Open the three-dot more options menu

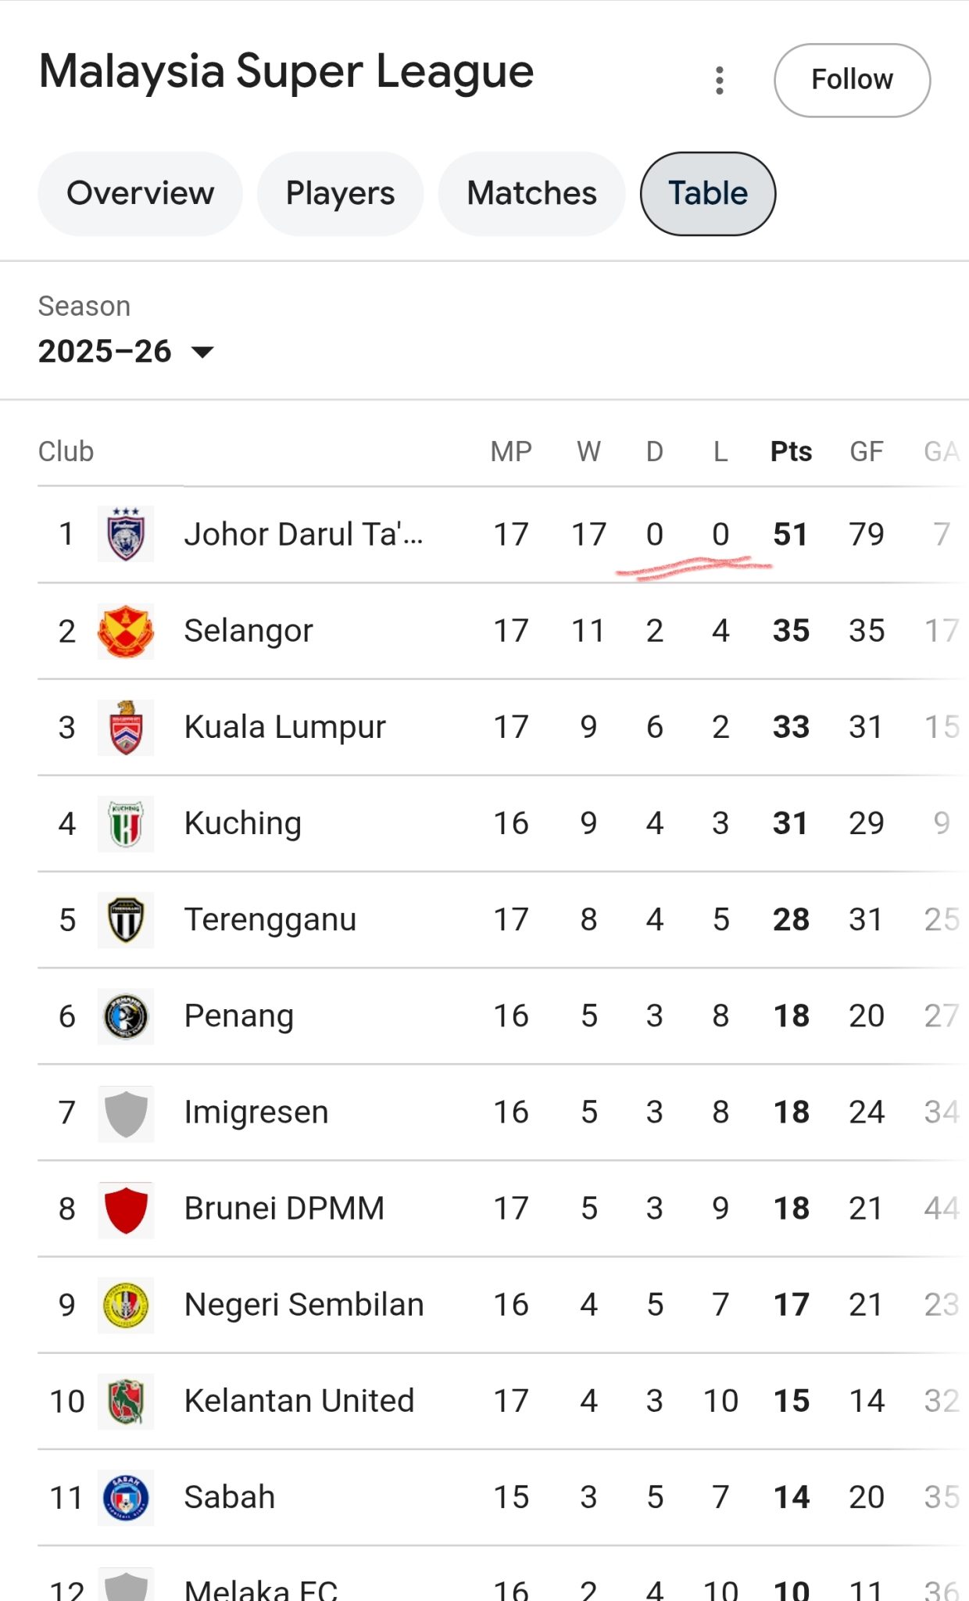click(x=720, y=81)
